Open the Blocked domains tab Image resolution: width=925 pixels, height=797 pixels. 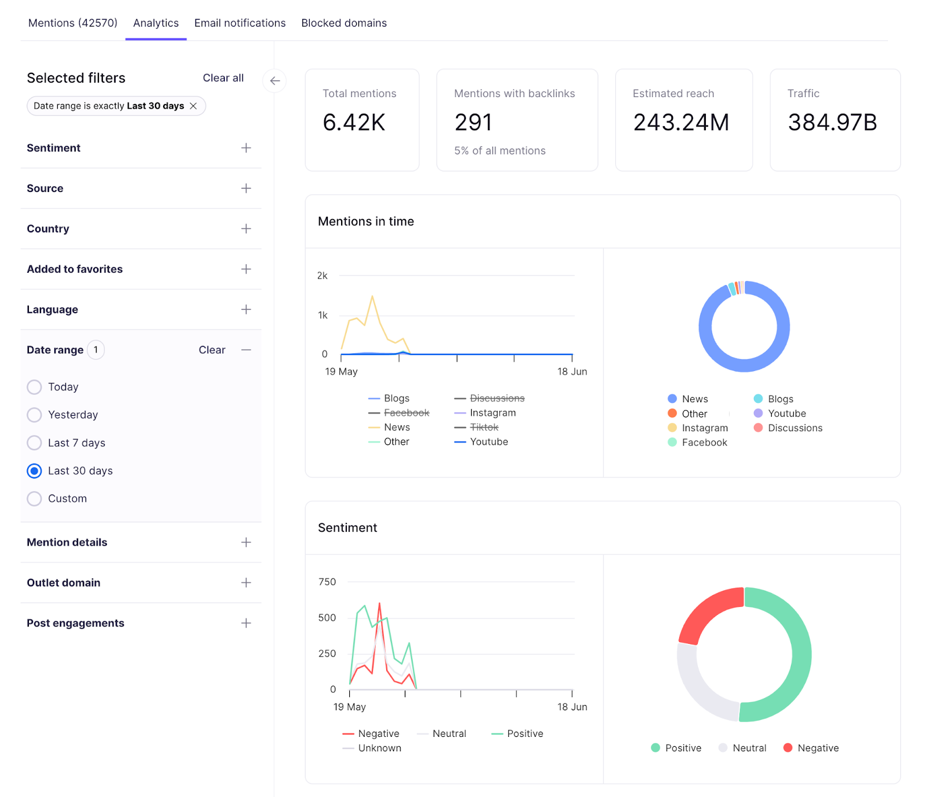(344, 23)
